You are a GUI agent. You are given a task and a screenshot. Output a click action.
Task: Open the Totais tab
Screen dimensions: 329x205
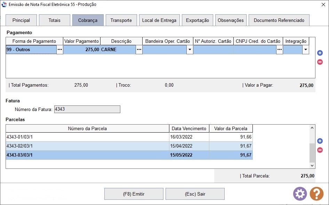(x=54, y=20)
